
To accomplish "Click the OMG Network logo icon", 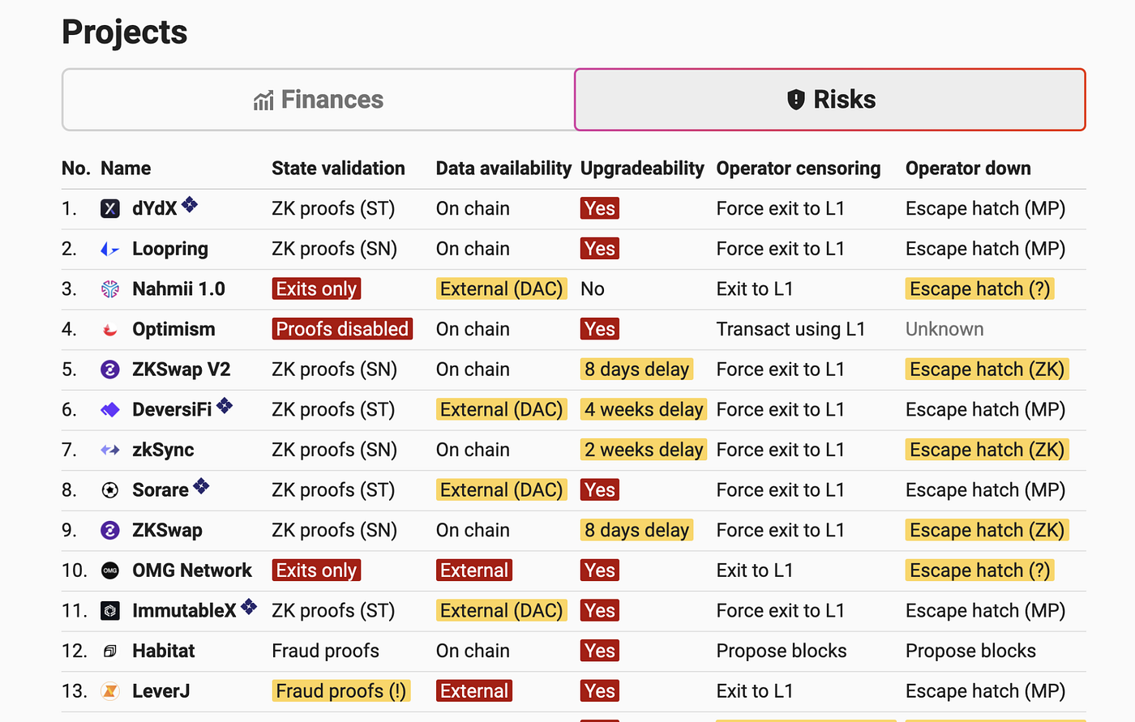I will pyautogui.click(x=110, y=570).
